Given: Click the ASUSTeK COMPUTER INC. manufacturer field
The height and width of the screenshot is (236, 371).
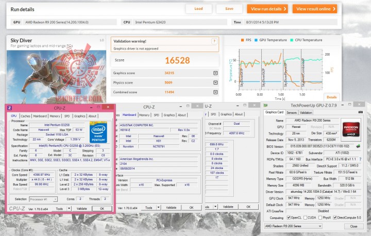Looking at the screenshot, I should tap(159, 125).
